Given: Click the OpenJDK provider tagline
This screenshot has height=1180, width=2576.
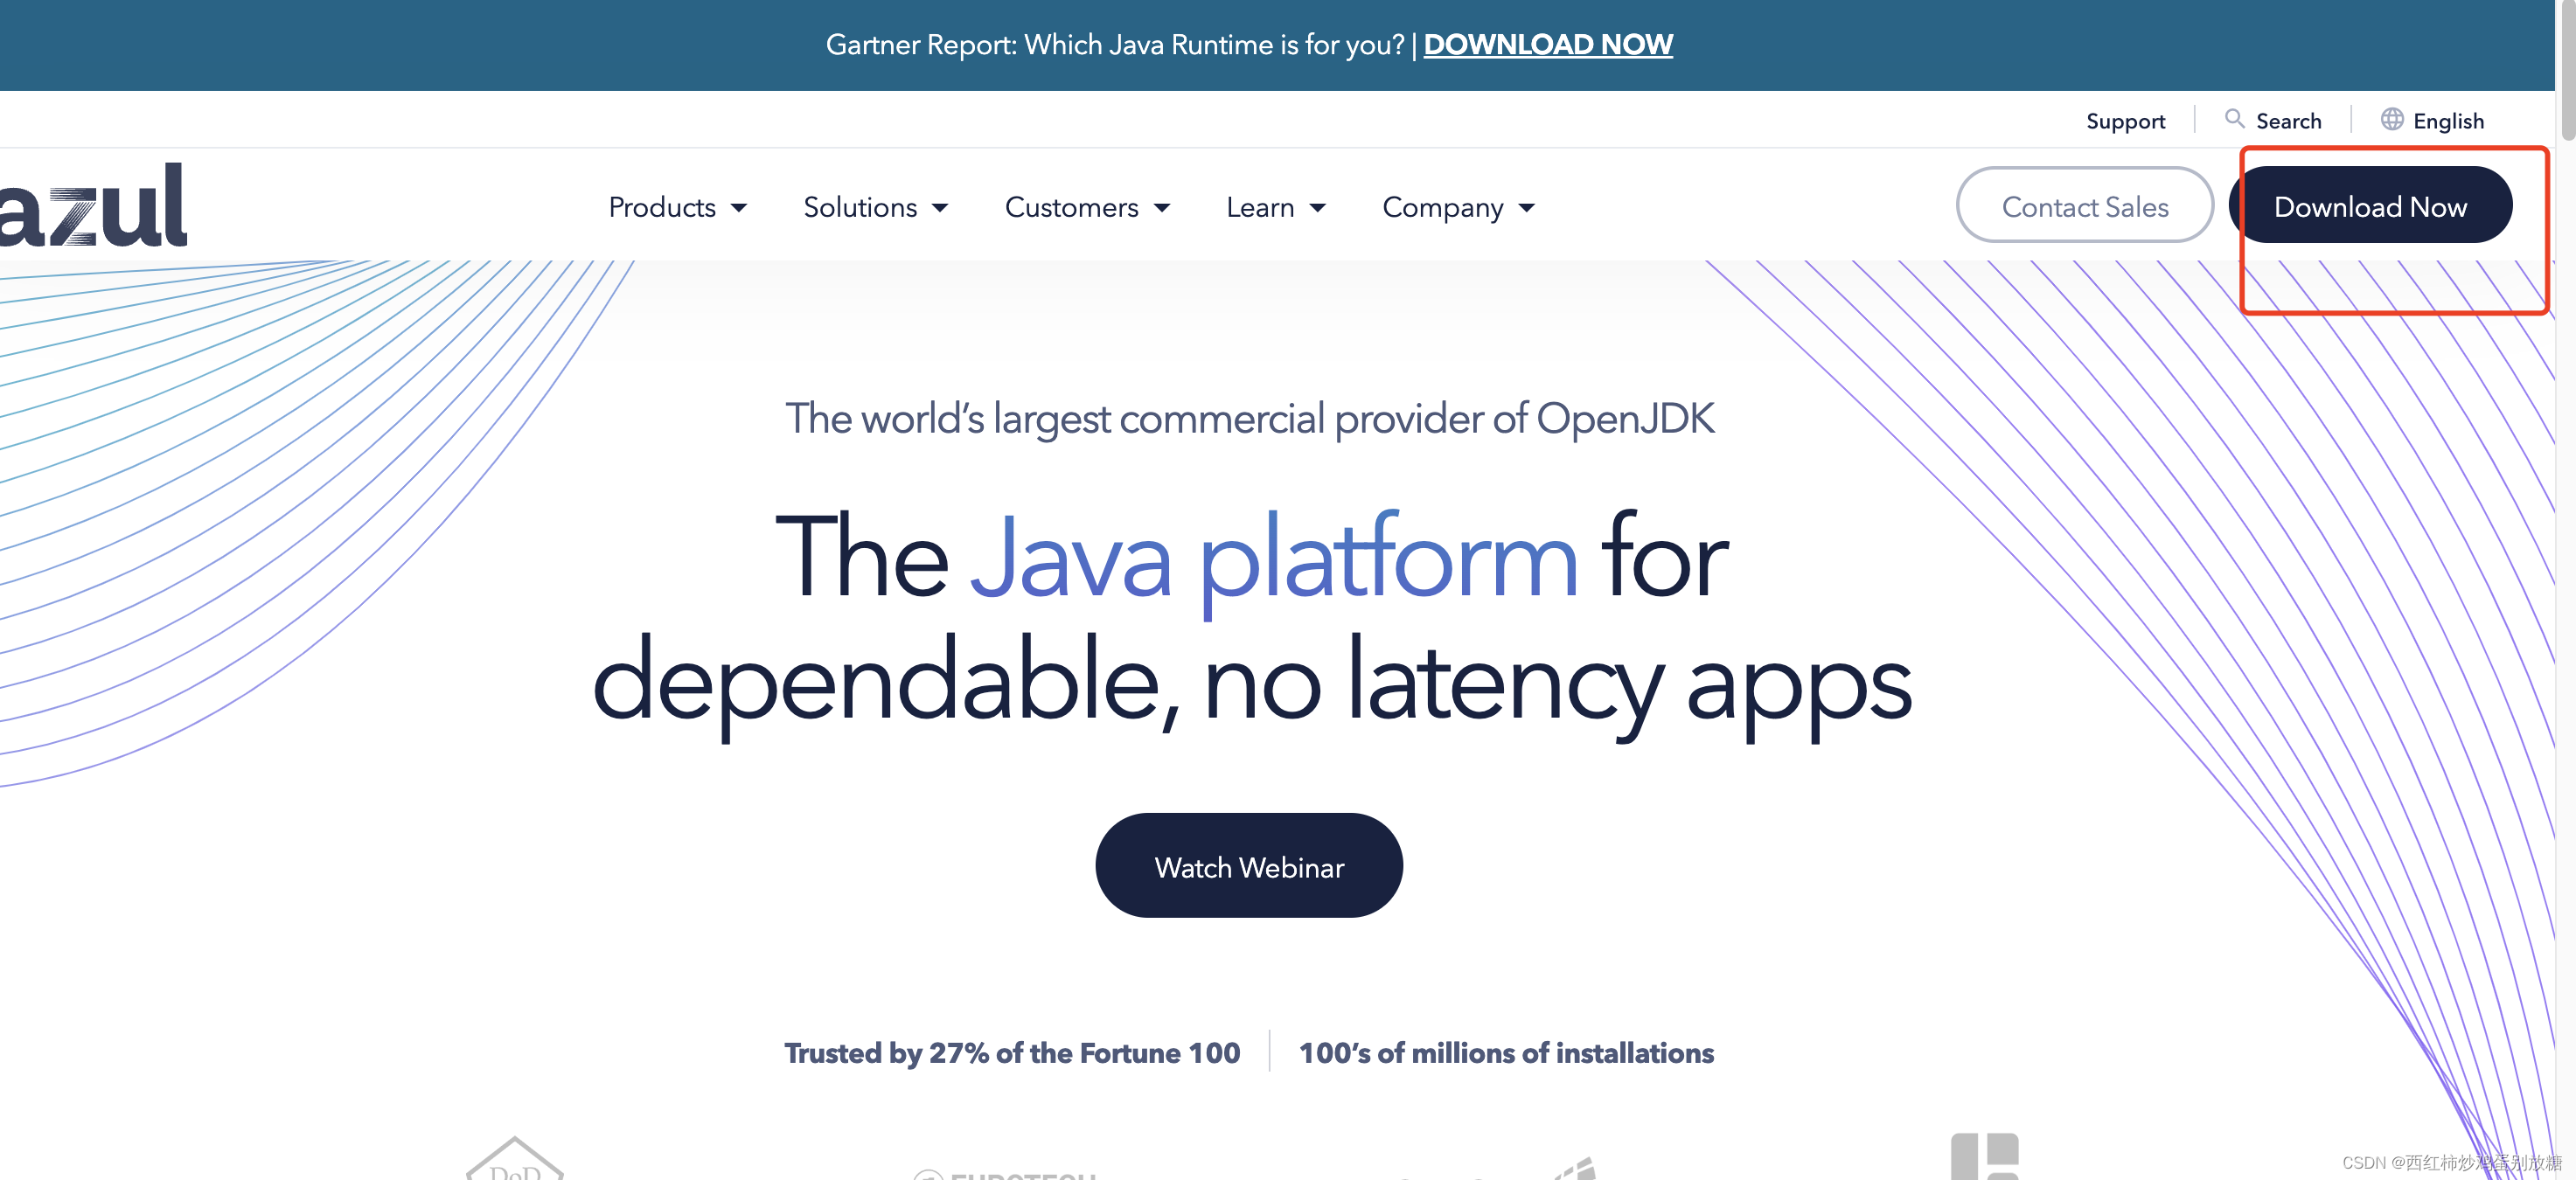Looking at the screenshot, I should (x=1250, y=419).
